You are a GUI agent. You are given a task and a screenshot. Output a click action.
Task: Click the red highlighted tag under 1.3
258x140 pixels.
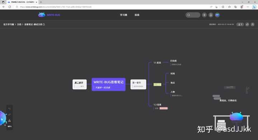(163, 108)
